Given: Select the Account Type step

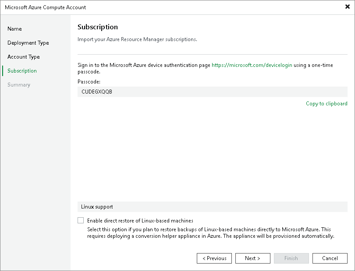Looking at the screenshot, I should pyautogui.click(x=24, y=57).
